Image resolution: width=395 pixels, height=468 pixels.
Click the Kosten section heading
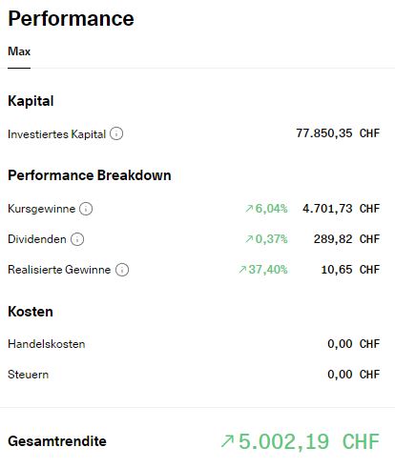(x=31, y=312)
